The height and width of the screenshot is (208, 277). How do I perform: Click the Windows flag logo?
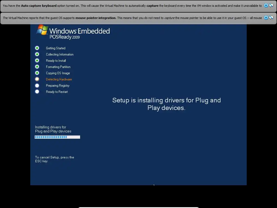pyautogui.click(x=42, y=30)
